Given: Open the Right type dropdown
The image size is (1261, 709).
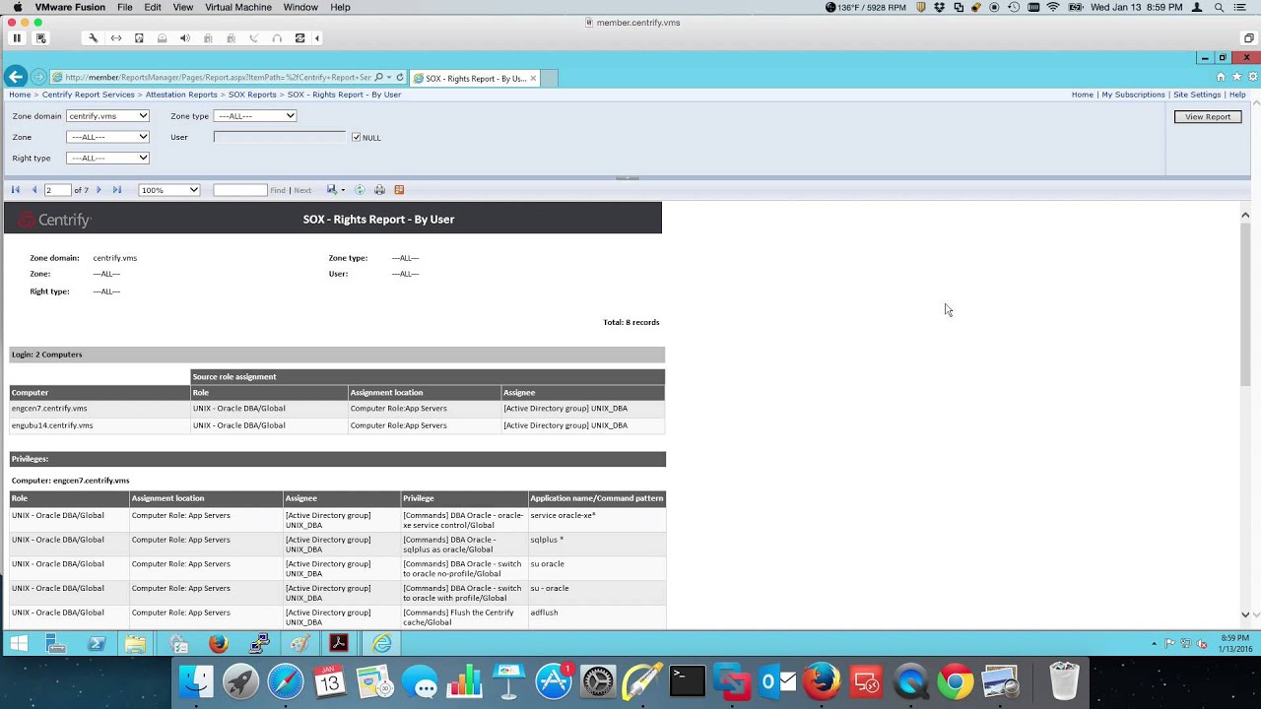Looking at the screenshot, I should (107, 158).
